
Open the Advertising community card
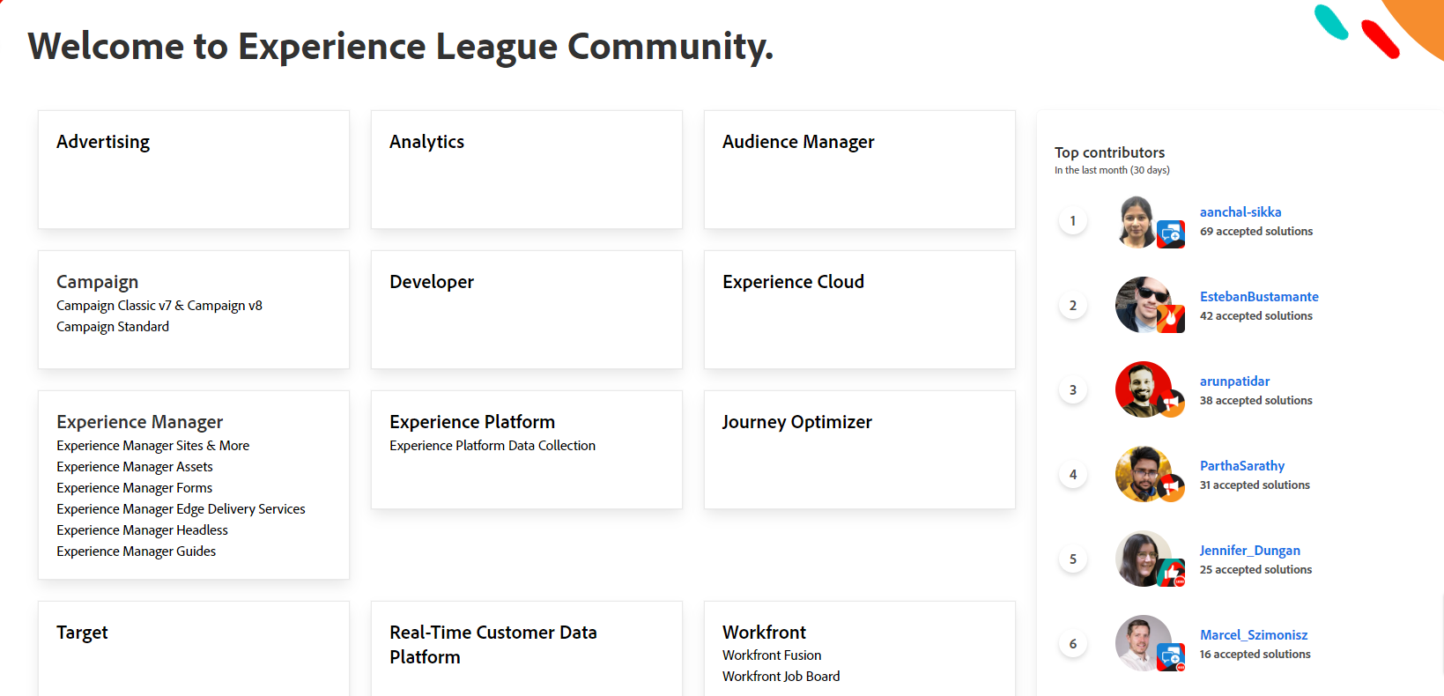194,169
